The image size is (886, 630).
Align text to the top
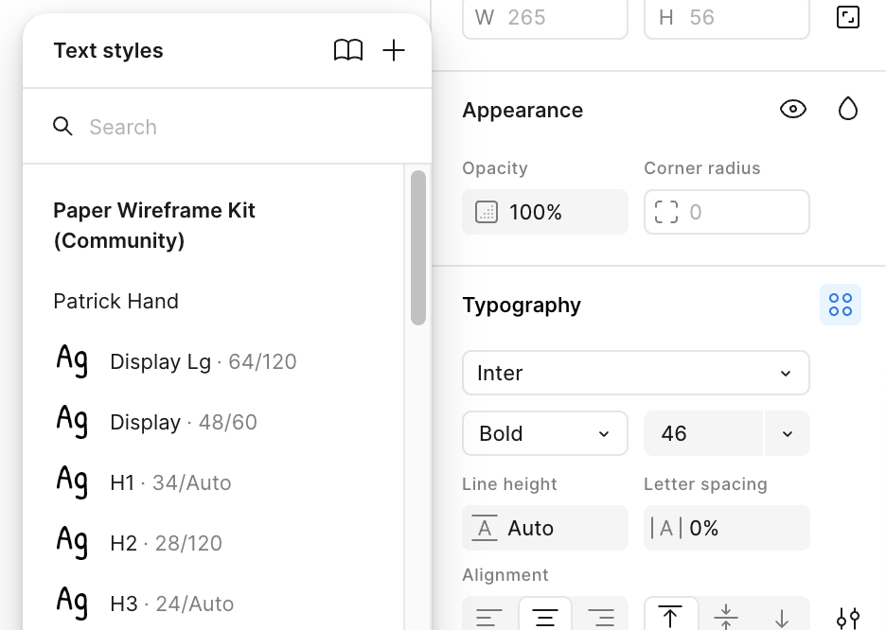(671, 617)
